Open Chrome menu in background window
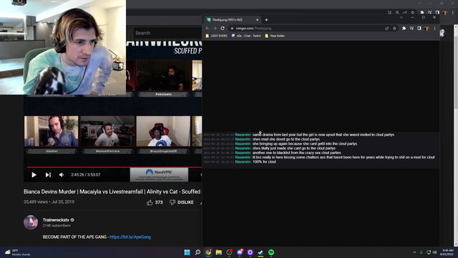 point(453,12)
